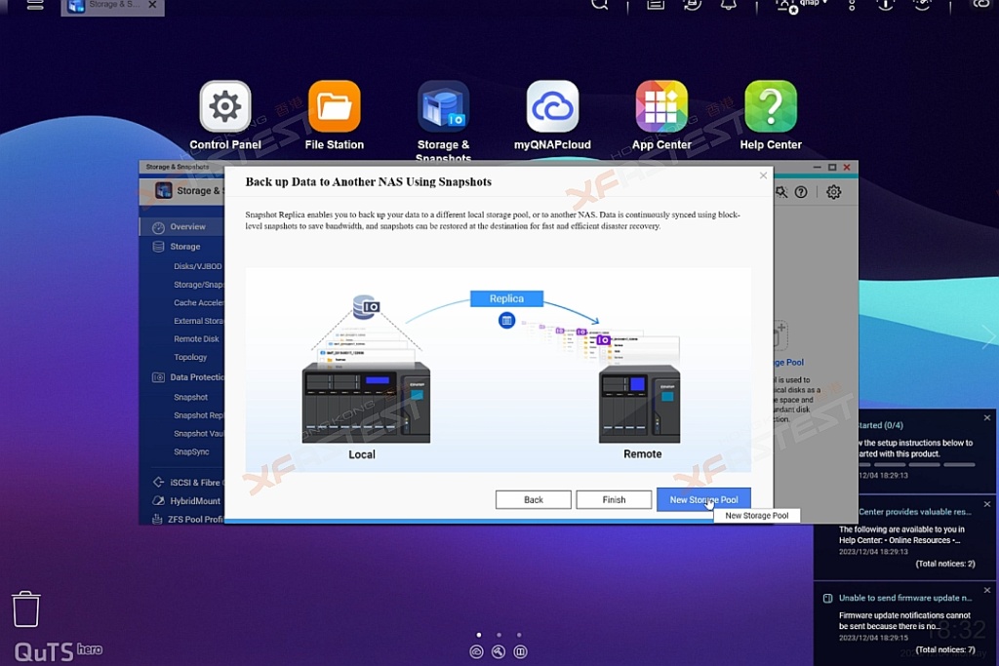This screenshot has height=666, width=999.
Task: Click the three-dot more options icon
Action: (852, 5)
